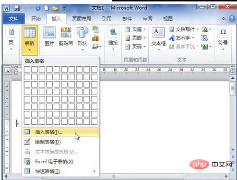
Task: Switch to the 页面布局 tab
Action: click(x=82, y=19)
